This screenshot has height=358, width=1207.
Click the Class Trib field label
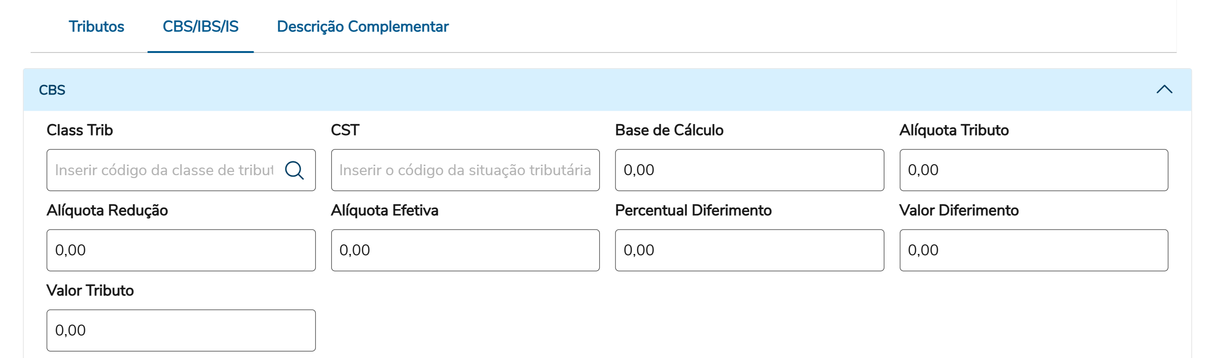80,130
